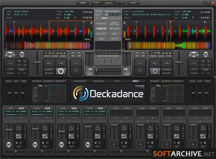
Task: Click left deck skip forward button
Action: pyautogui.click(x=79, y=56)
